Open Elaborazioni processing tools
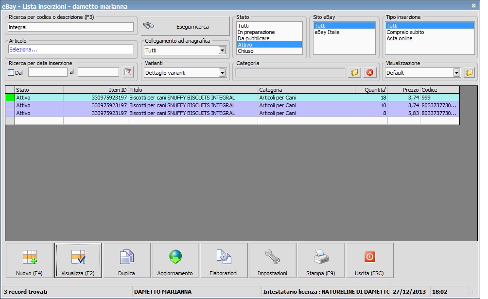The image size is (488, 299). 224,260
